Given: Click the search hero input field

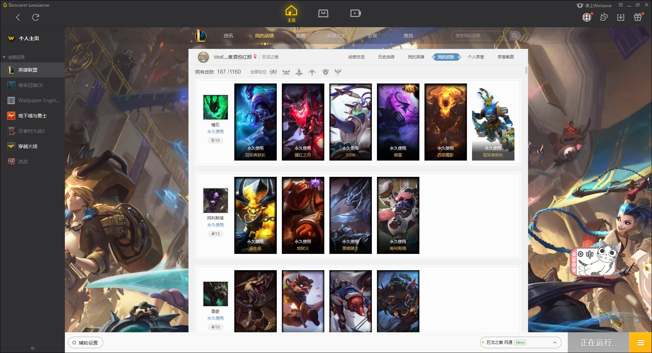Looking at the screenshot, I should [481, 36].
